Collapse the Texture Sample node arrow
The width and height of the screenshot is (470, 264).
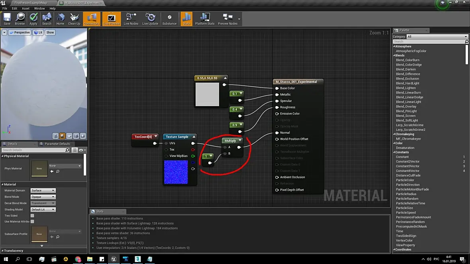[x=194, y=137]
